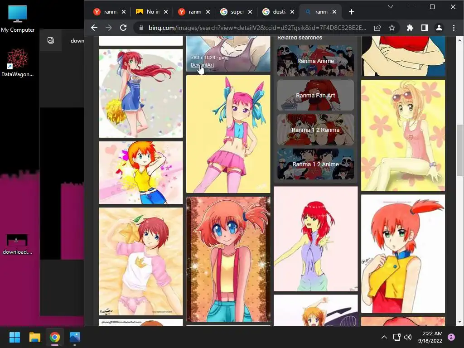Close the 'dusti' Google tab
This screenshot has width=464, height=348.
[292, 12]
